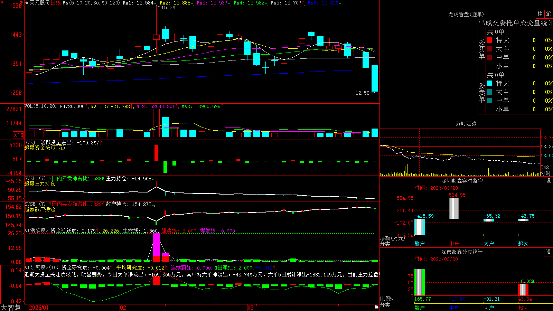
Task: Click the 已成交委托单成交量统计 header
Action: click(516, 23)
